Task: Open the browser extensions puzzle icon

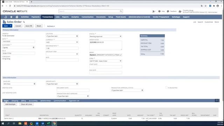Action: click(214, 6)
